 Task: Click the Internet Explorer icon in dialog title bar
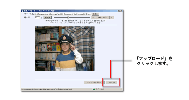[22, 11]
